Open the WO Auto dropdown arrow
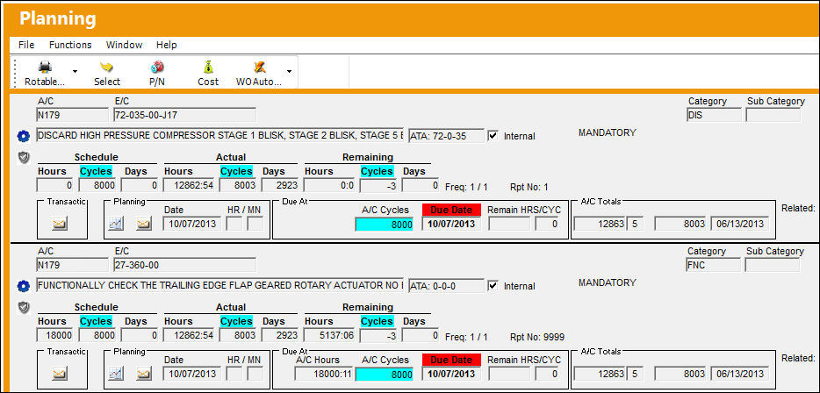820x393 pixels. 289,72
